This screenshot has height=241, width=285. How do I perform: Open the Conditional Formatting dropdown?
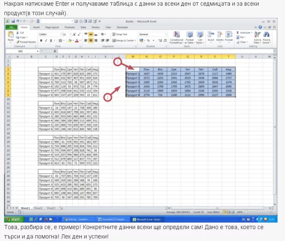click(x=177, y=38)
